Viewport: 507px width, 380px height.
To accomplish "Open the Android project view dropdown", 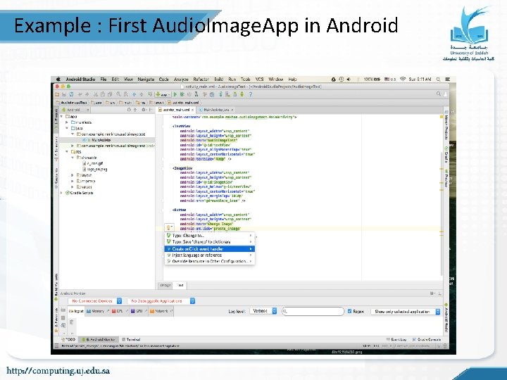I will (75, 110).
